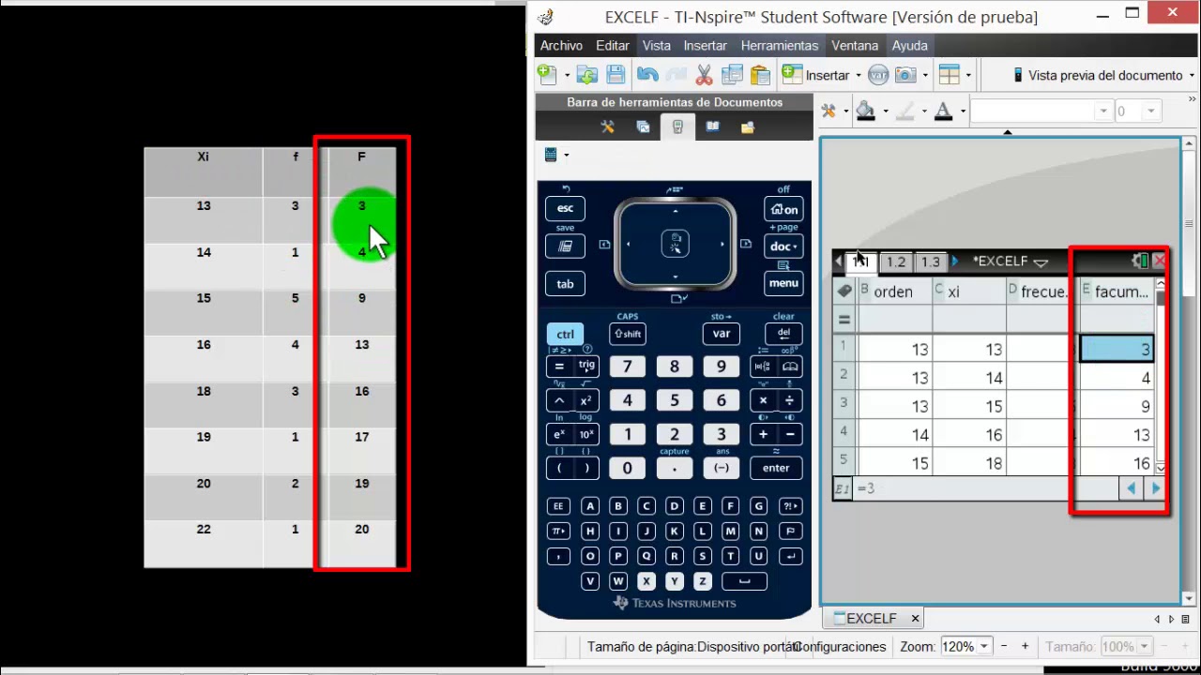This screenshot has width=1201, height=675.
Task: Select the EXCELF document tab at bottom
Action: (x=872, y=619)
